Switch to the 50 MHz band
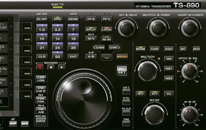 (58, 57)
